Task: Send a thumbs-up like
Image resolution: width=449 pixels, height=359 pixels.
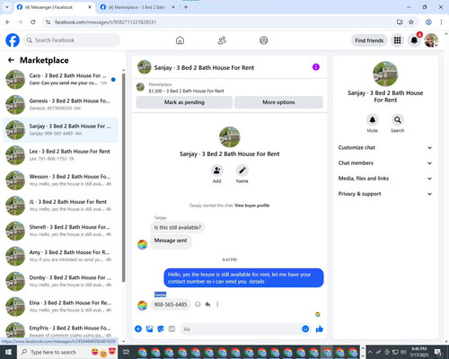Action: pos(320,329)
